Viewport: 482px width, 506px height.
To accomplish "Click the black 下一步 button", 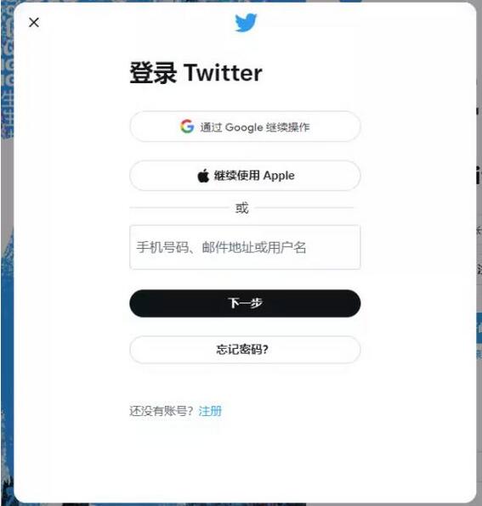I will pos(245,303).
